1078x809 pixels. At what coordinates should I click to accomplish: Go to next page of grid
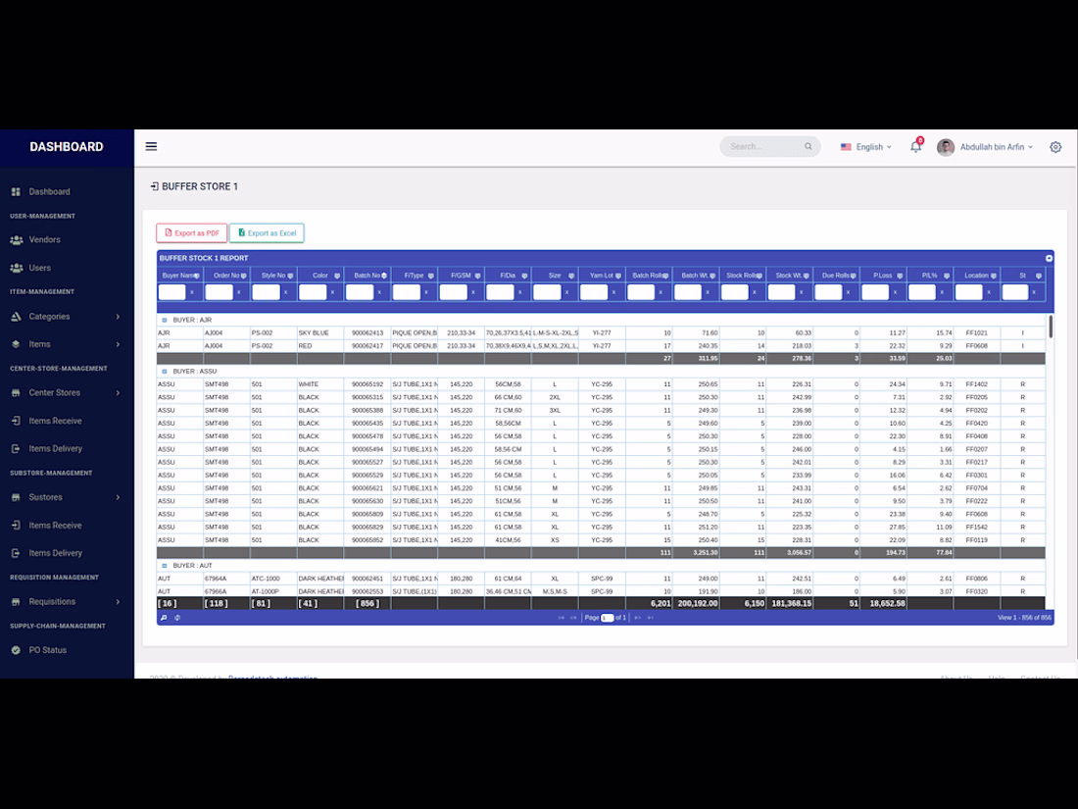coord(637,618)
